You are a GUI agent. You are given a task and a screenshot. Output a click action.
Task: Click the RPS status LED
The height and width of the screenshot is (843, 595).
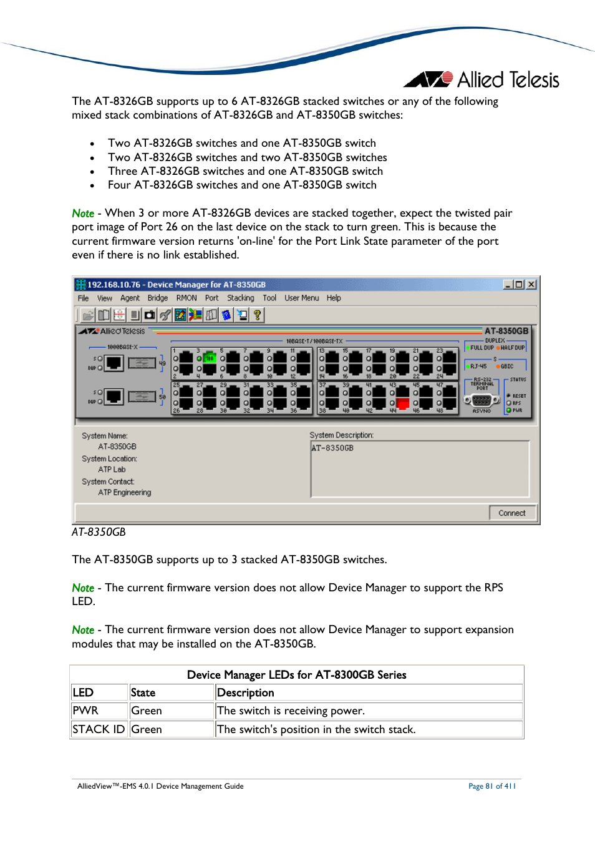[509, 403]
